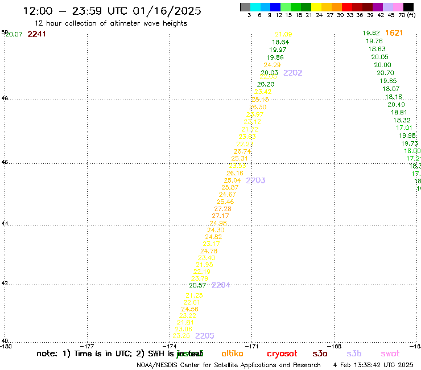Click the -177 longitude axis label
Viewport: 421px width, 370px height.
point(88,346)
